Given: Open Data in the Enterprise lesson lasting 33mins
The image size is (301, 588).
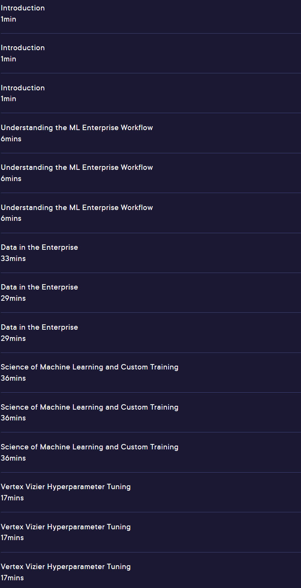Looking at the screenshot, I should 39,247.
